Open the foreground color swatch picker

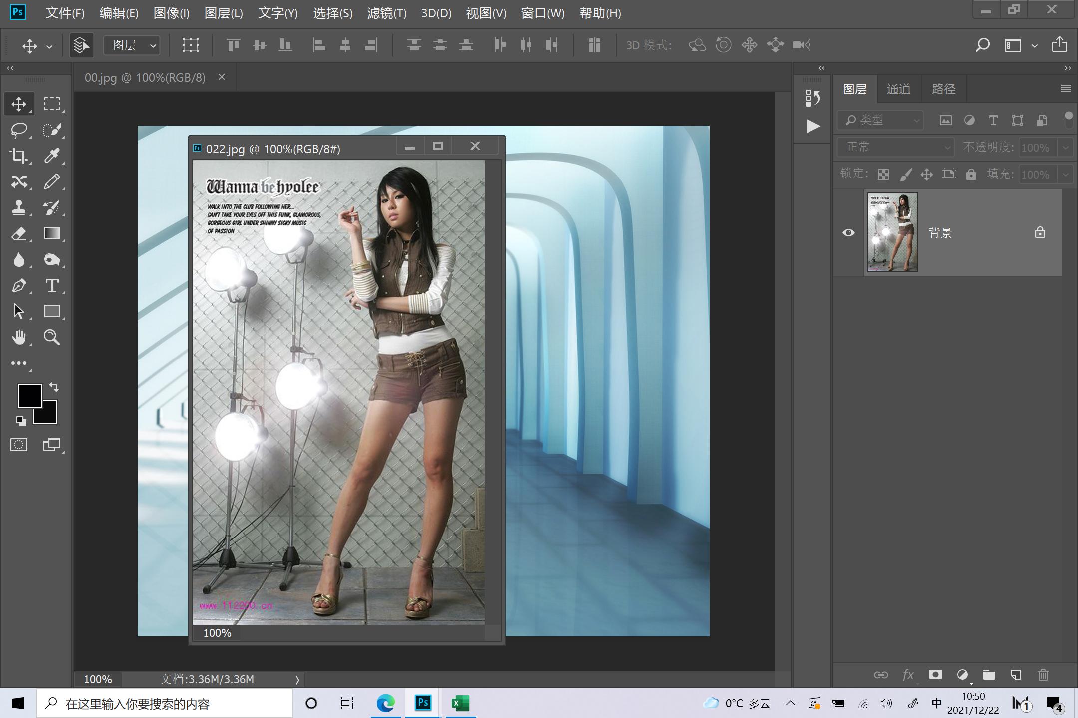(x=30, y=395)
